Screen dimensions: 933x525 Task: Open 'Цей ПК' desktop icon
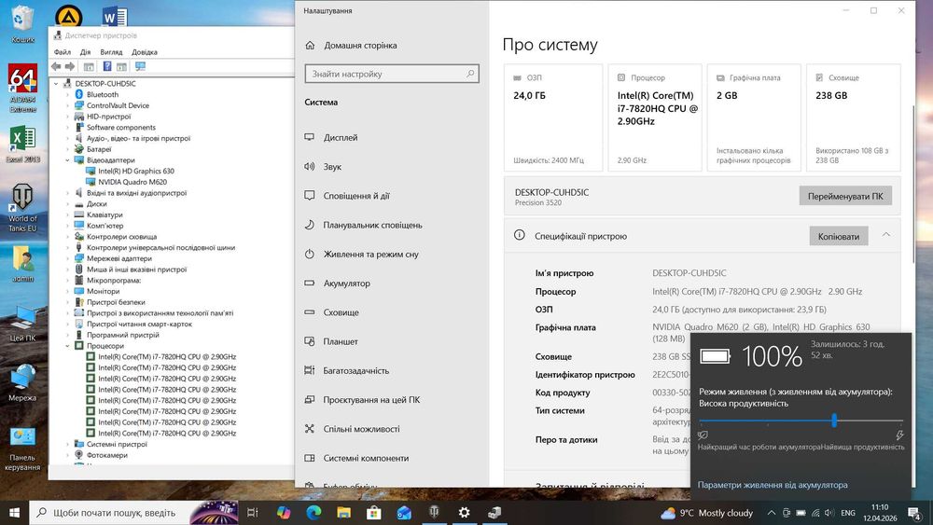tap(22, 324)
